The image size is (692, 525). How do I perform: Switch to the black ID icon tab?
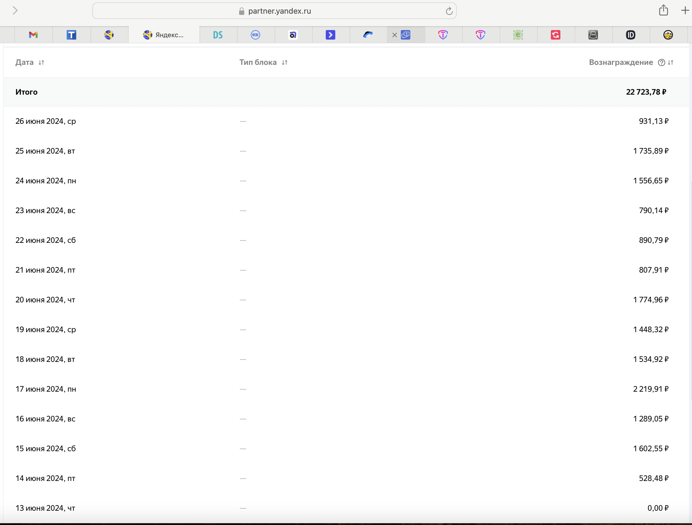[x=630, y=35]
